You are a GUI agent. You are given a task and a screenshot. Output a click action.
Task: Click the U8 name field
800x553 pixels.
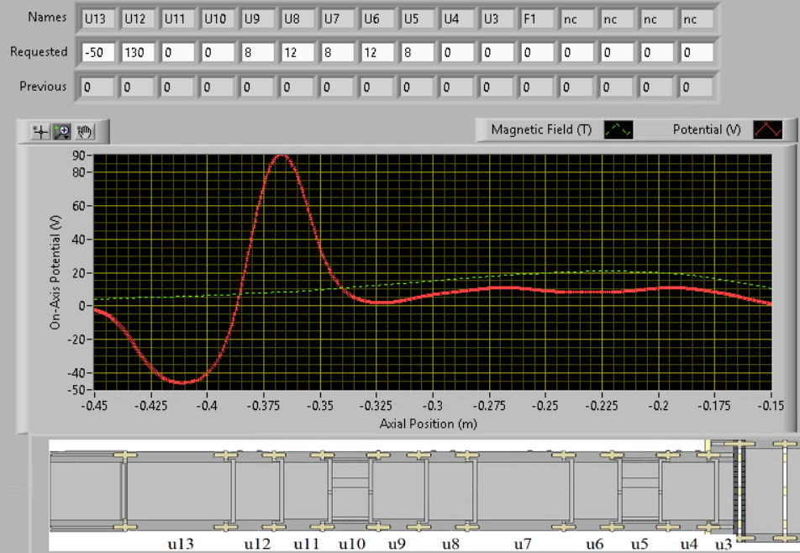pos(297,18)
